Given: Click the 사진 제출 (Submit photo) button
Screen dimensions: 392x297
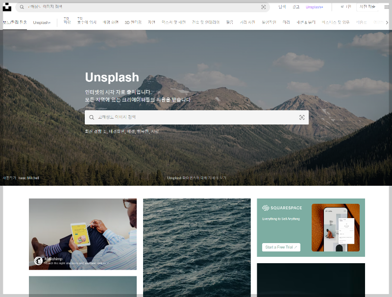Looking at the screenshot, I should [367, 7].
